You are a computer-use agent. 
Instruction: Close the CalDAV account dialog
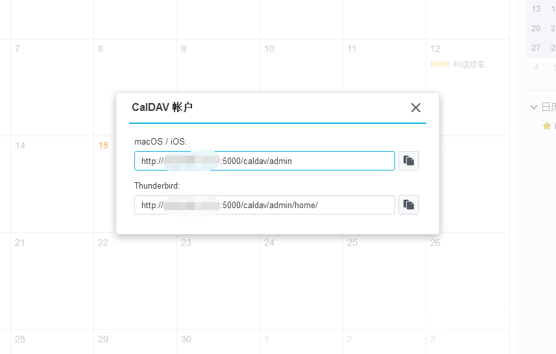coord(416,108)
